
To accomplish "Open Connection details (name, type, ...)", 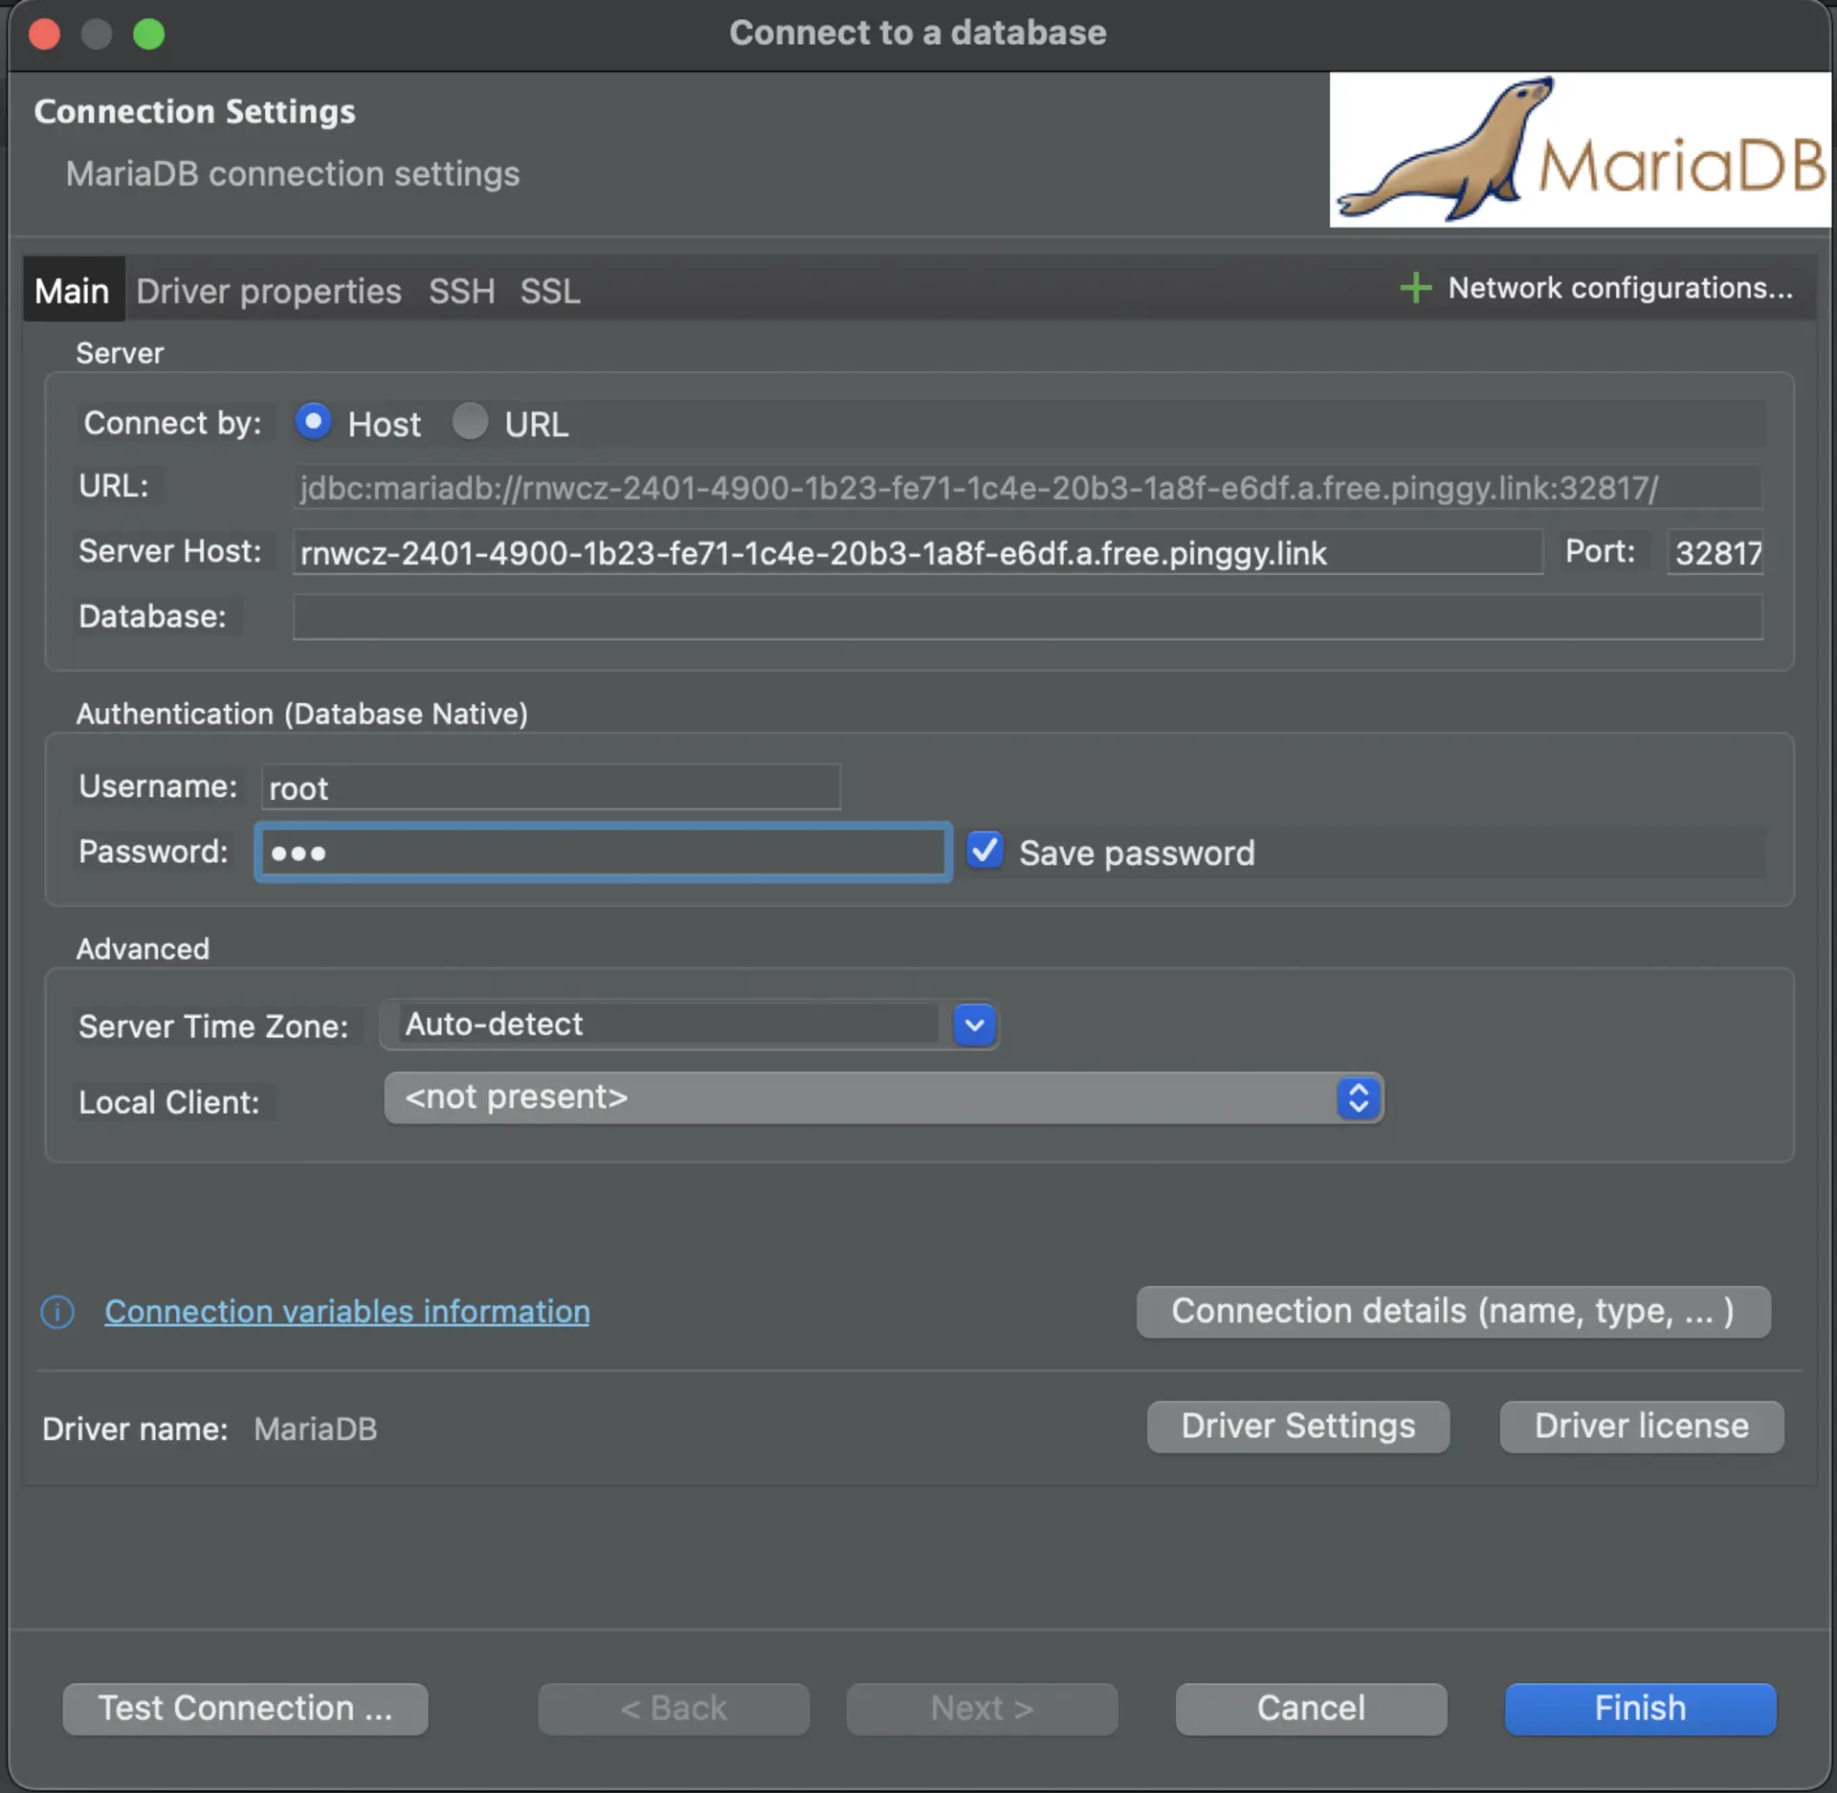I will pyautogui.click(x=1453, y=1312).
